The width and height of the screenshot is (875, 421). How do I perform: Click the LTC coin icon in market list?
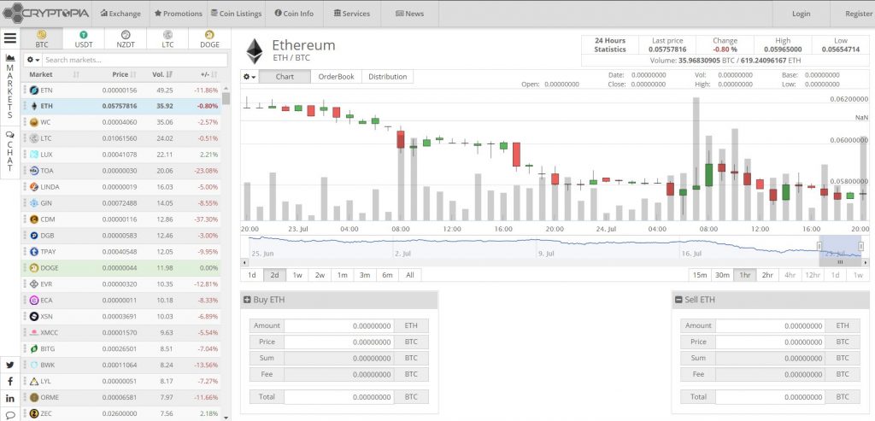click(34, 138)
